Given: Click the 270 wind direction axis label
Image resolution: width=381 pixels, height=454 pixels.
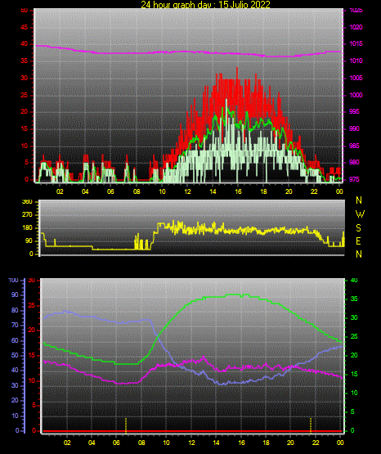Looking at the screenshot, I should click(28, 215).
